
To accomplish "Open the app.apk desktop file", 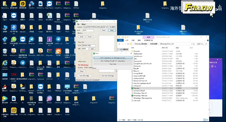I will [23, 29].
